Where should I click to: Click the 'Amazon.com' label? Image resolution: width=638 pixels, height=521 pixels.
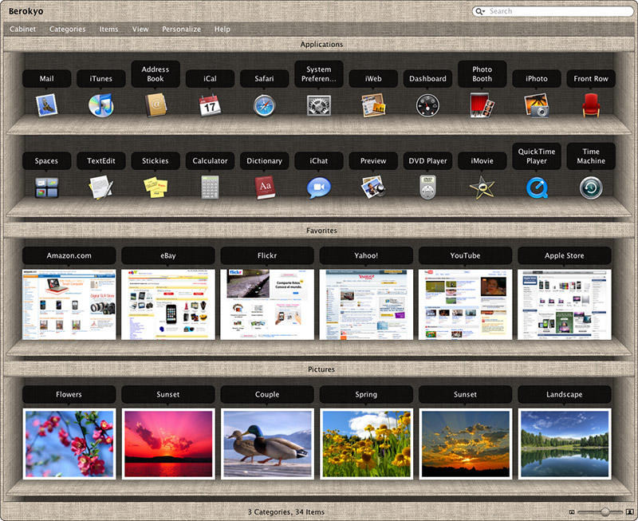69,255
